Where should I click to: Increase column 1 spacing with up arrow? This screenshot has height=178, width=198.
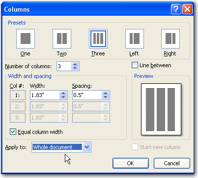click(105, 93)
